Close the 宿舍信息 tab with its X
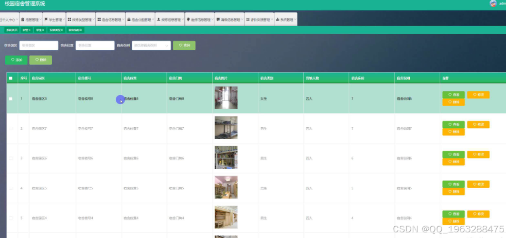The image size is (506, 238). click(x=81, y=30)
